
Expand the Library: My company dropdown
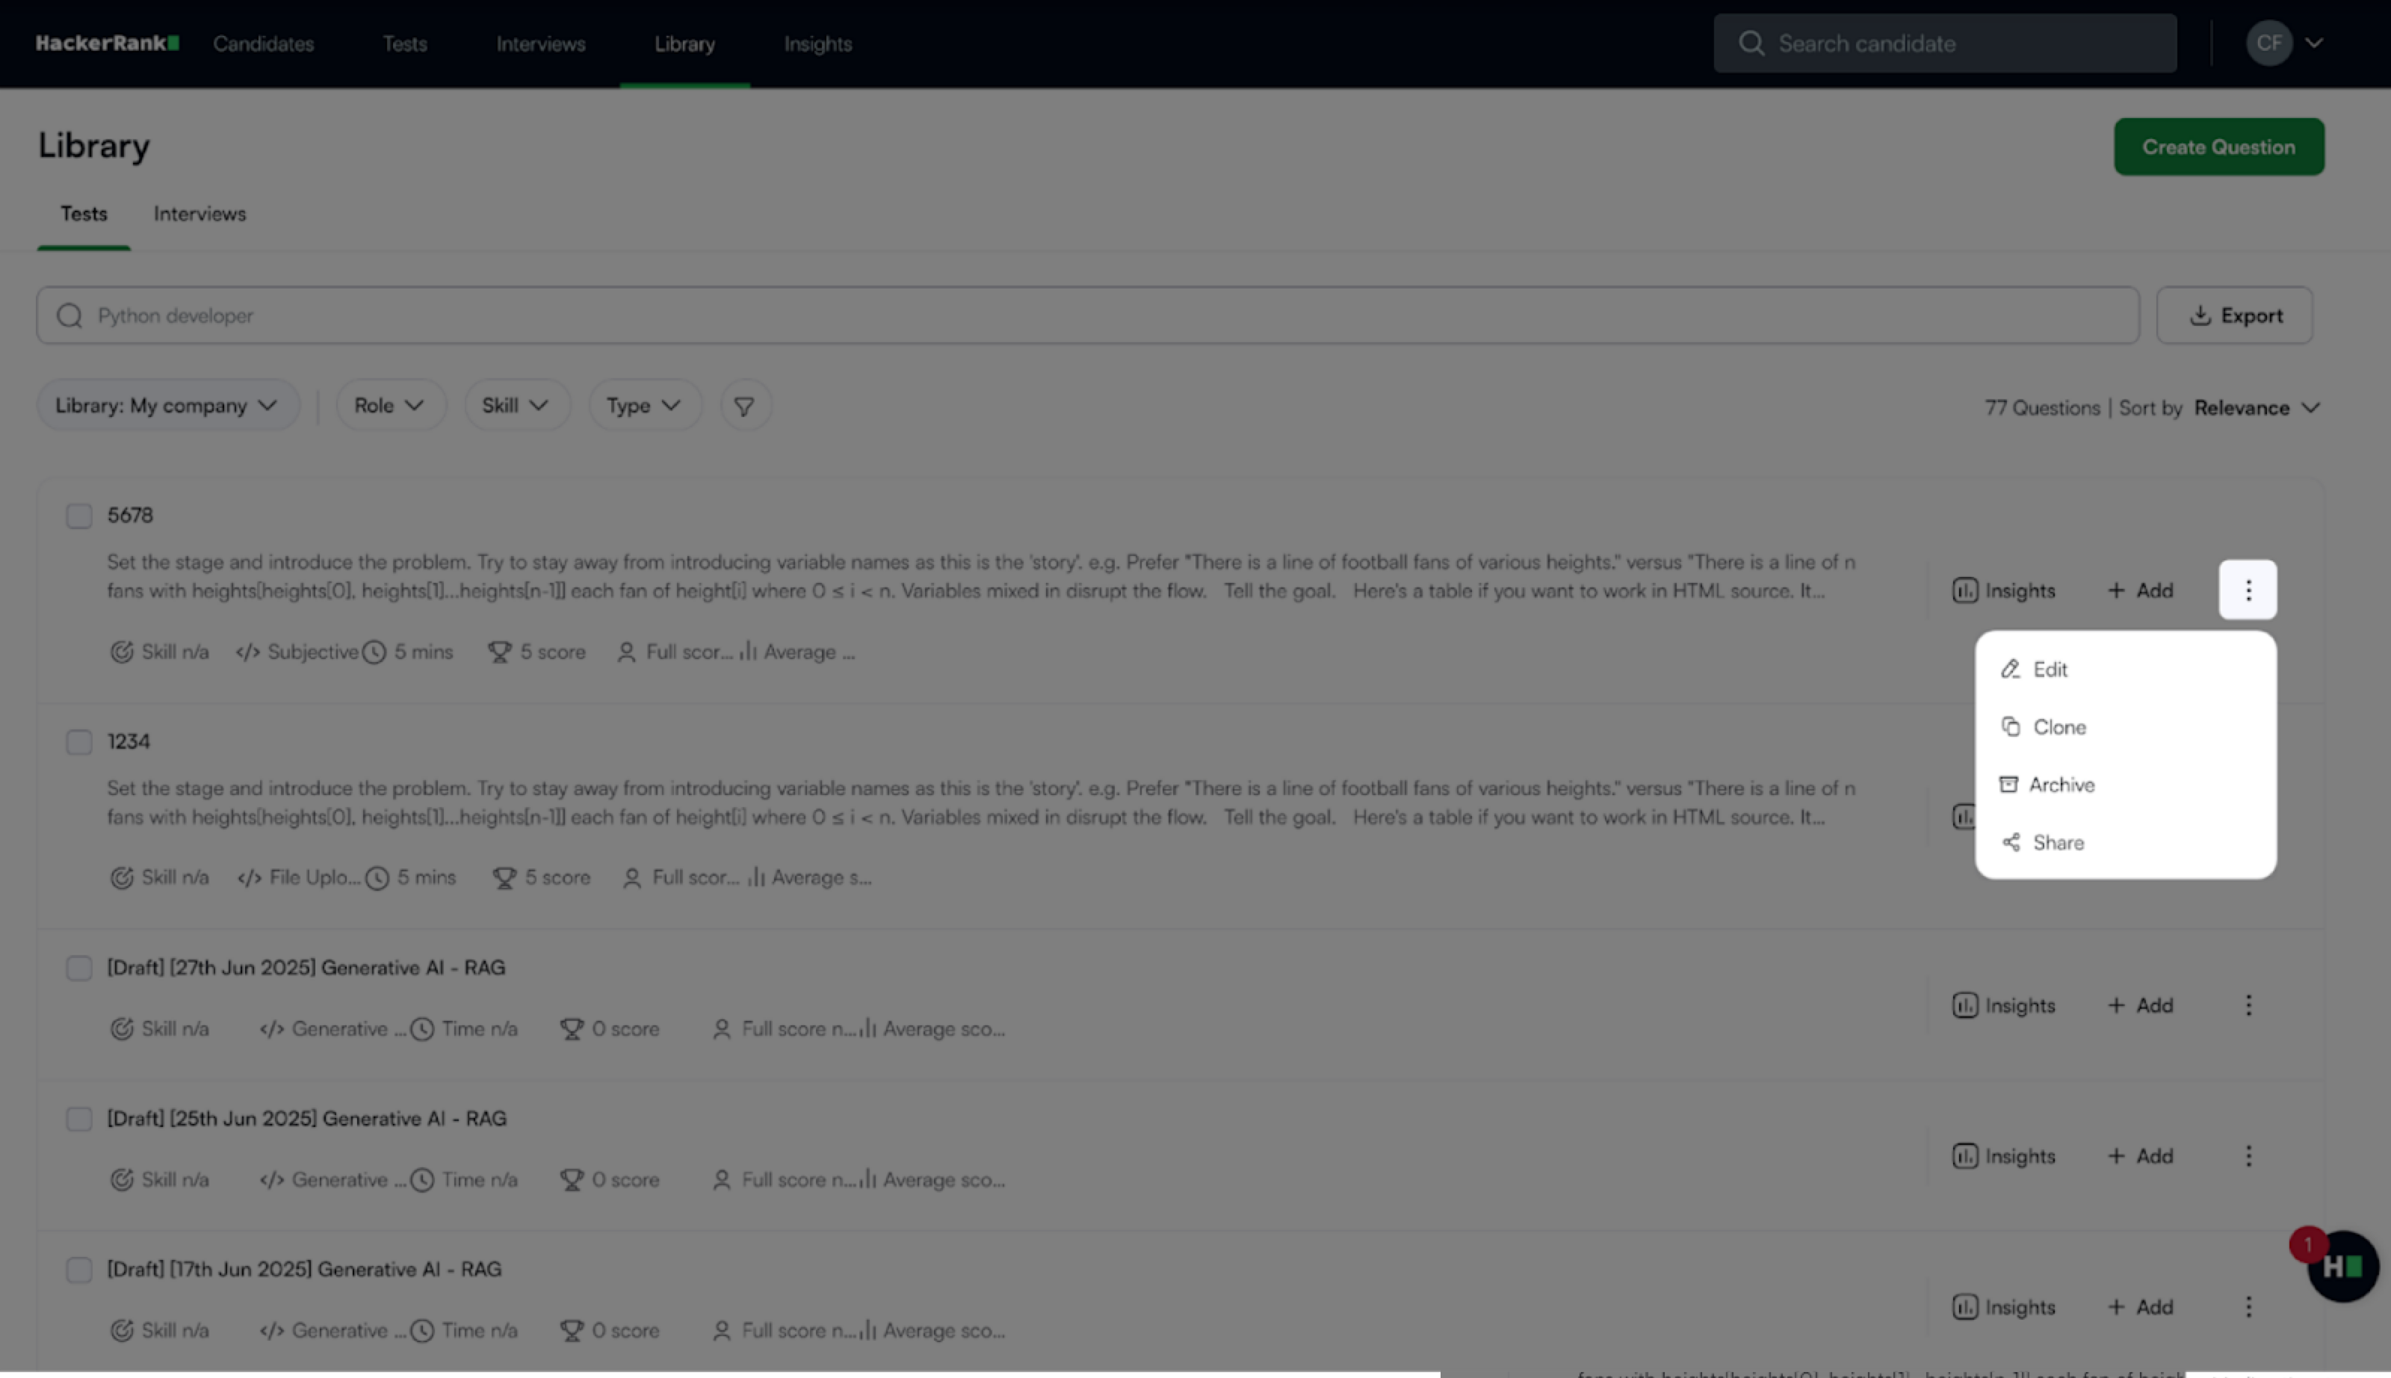(167, 406)
